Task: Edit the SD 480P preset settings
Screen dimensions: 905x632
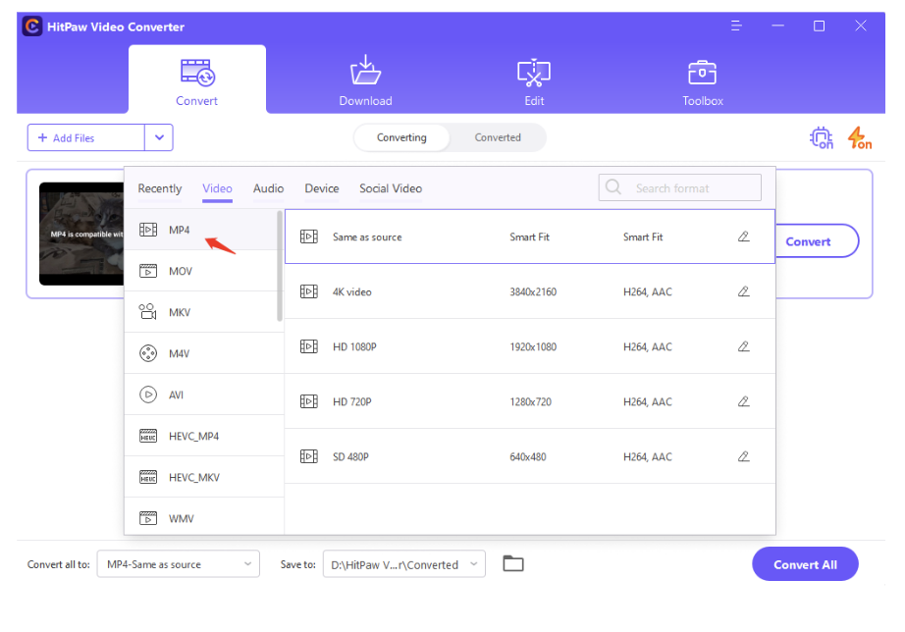Action: click(x=744, y=456)
